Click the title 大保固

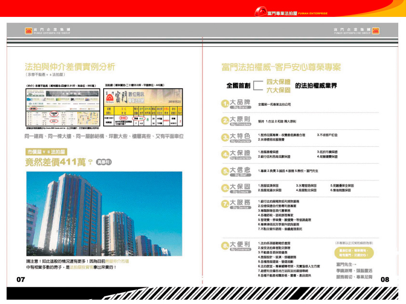coord(240,187)
